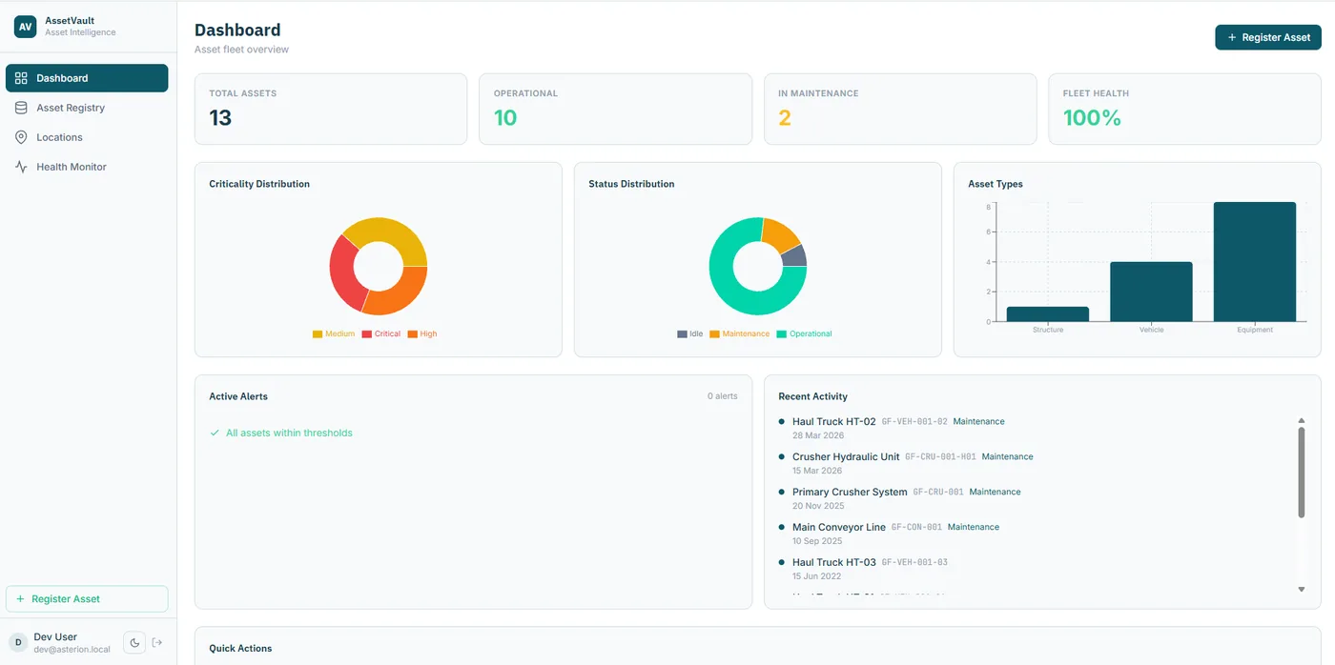1335x665 pixels.
Task: Click the Idle legend swatch
Action: coord(682,334)
